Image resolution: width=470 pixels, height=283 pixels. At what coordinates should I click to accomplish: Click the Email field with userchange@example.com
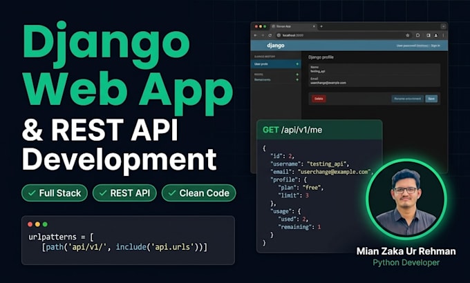point(375,81)
